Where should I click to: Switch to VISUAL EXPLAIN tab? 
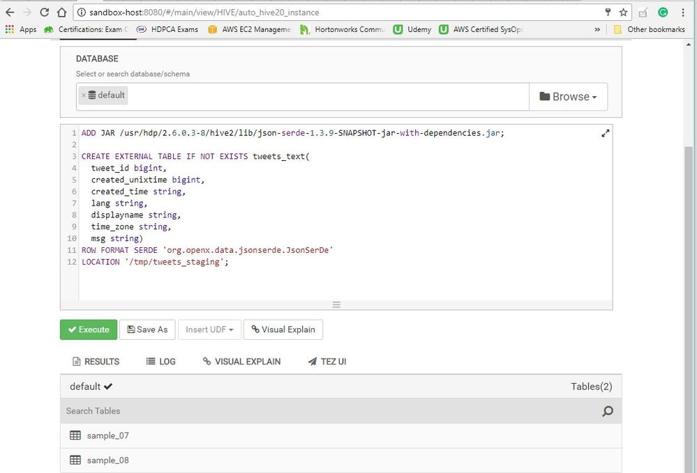[241, 362]
